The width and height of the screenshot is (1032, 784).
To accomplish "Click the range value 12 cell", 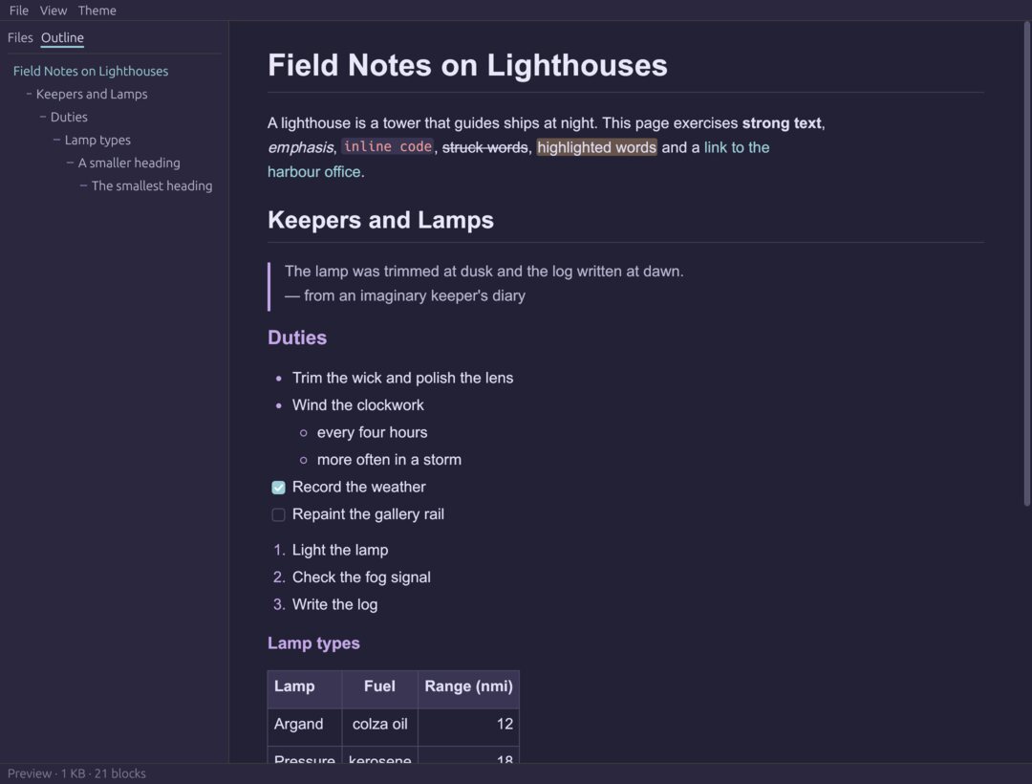I will coord(468,727).
